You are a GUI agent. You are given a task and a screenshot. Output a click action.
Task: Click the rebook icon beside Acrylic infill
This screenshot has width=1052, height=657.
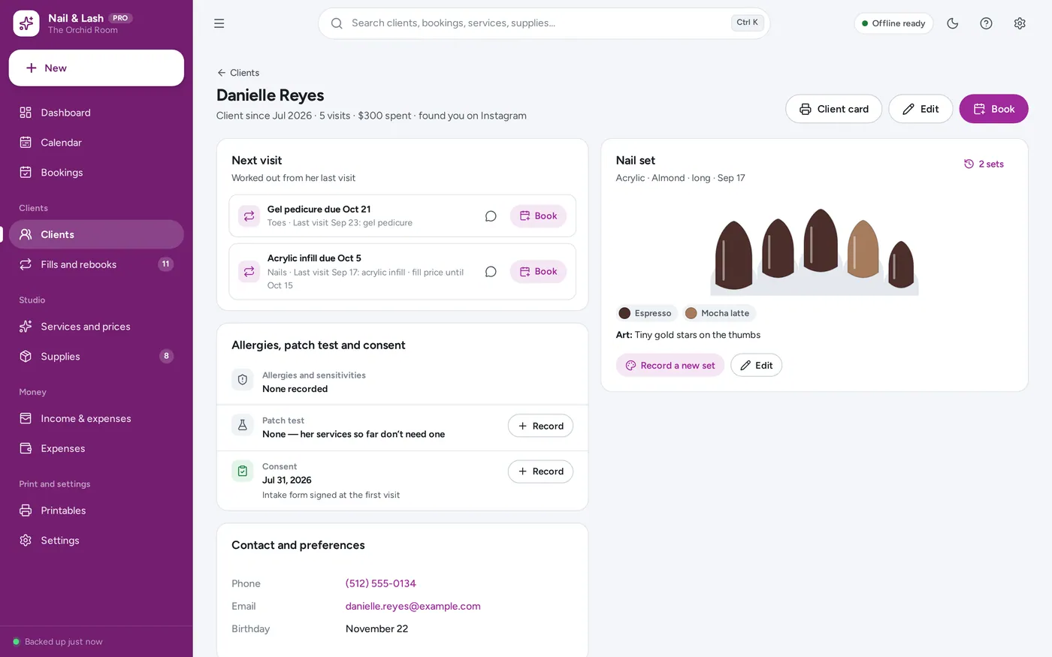(x=249, y=272)
